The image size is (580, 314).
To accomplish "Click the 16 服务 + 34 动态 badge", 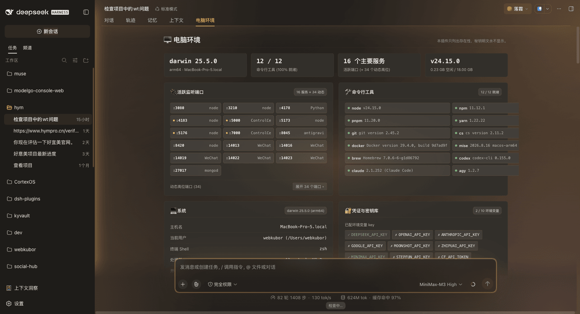I will click(x=310, y=92).
